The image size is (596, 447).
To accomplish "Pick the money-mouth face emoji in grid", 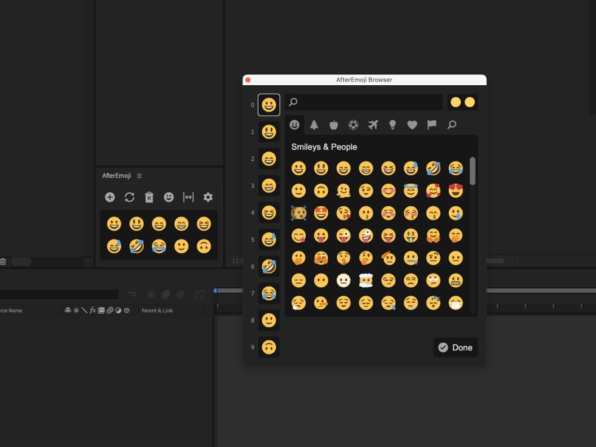I will click(x=411, y=235).
